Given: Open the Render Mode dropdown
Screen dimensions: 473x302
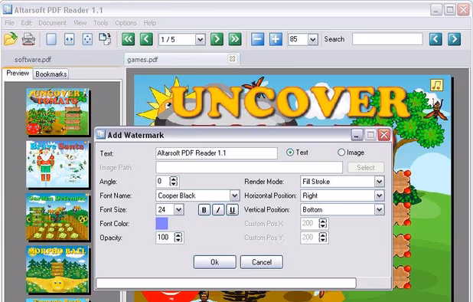Looking at the screenshot, I should point(379,182).
